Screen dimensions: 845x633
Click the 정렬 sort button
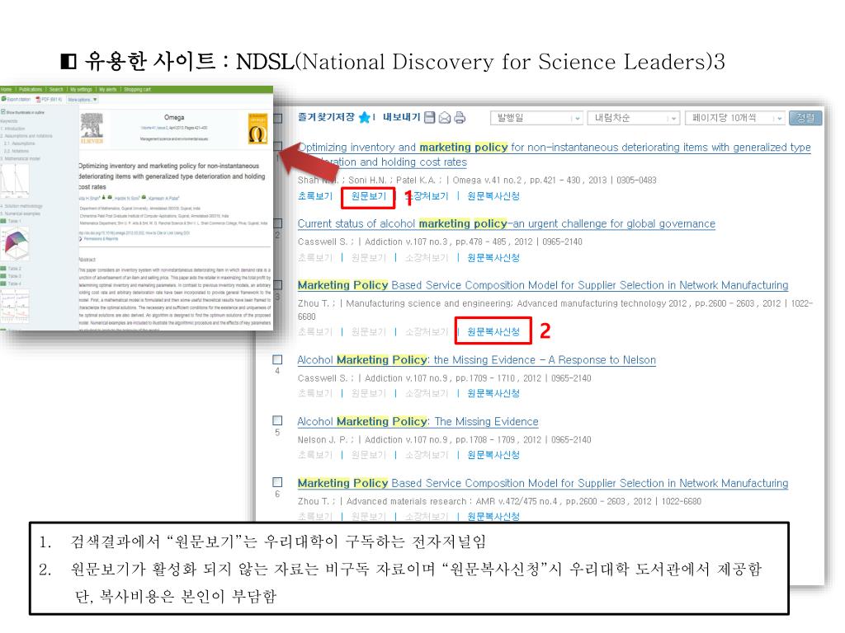[805, 118]
